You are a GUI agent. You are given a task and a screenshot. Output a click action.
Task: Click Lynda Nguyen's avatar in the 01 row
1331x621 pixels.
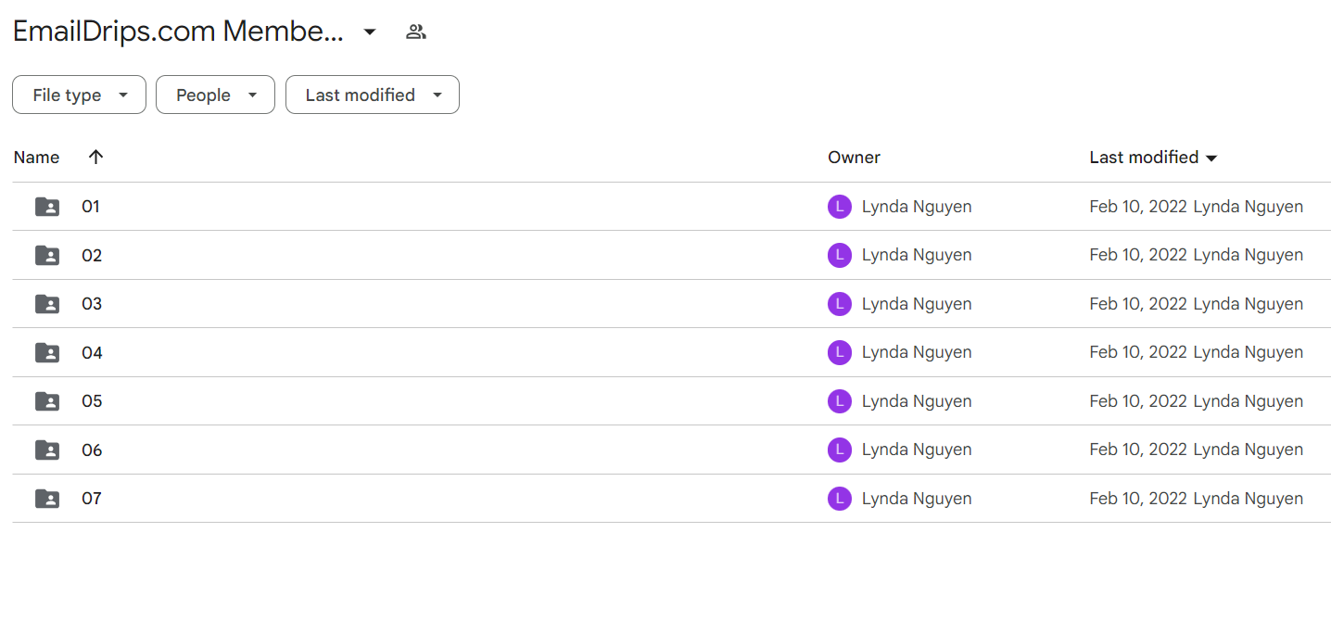tap(840, 207)
